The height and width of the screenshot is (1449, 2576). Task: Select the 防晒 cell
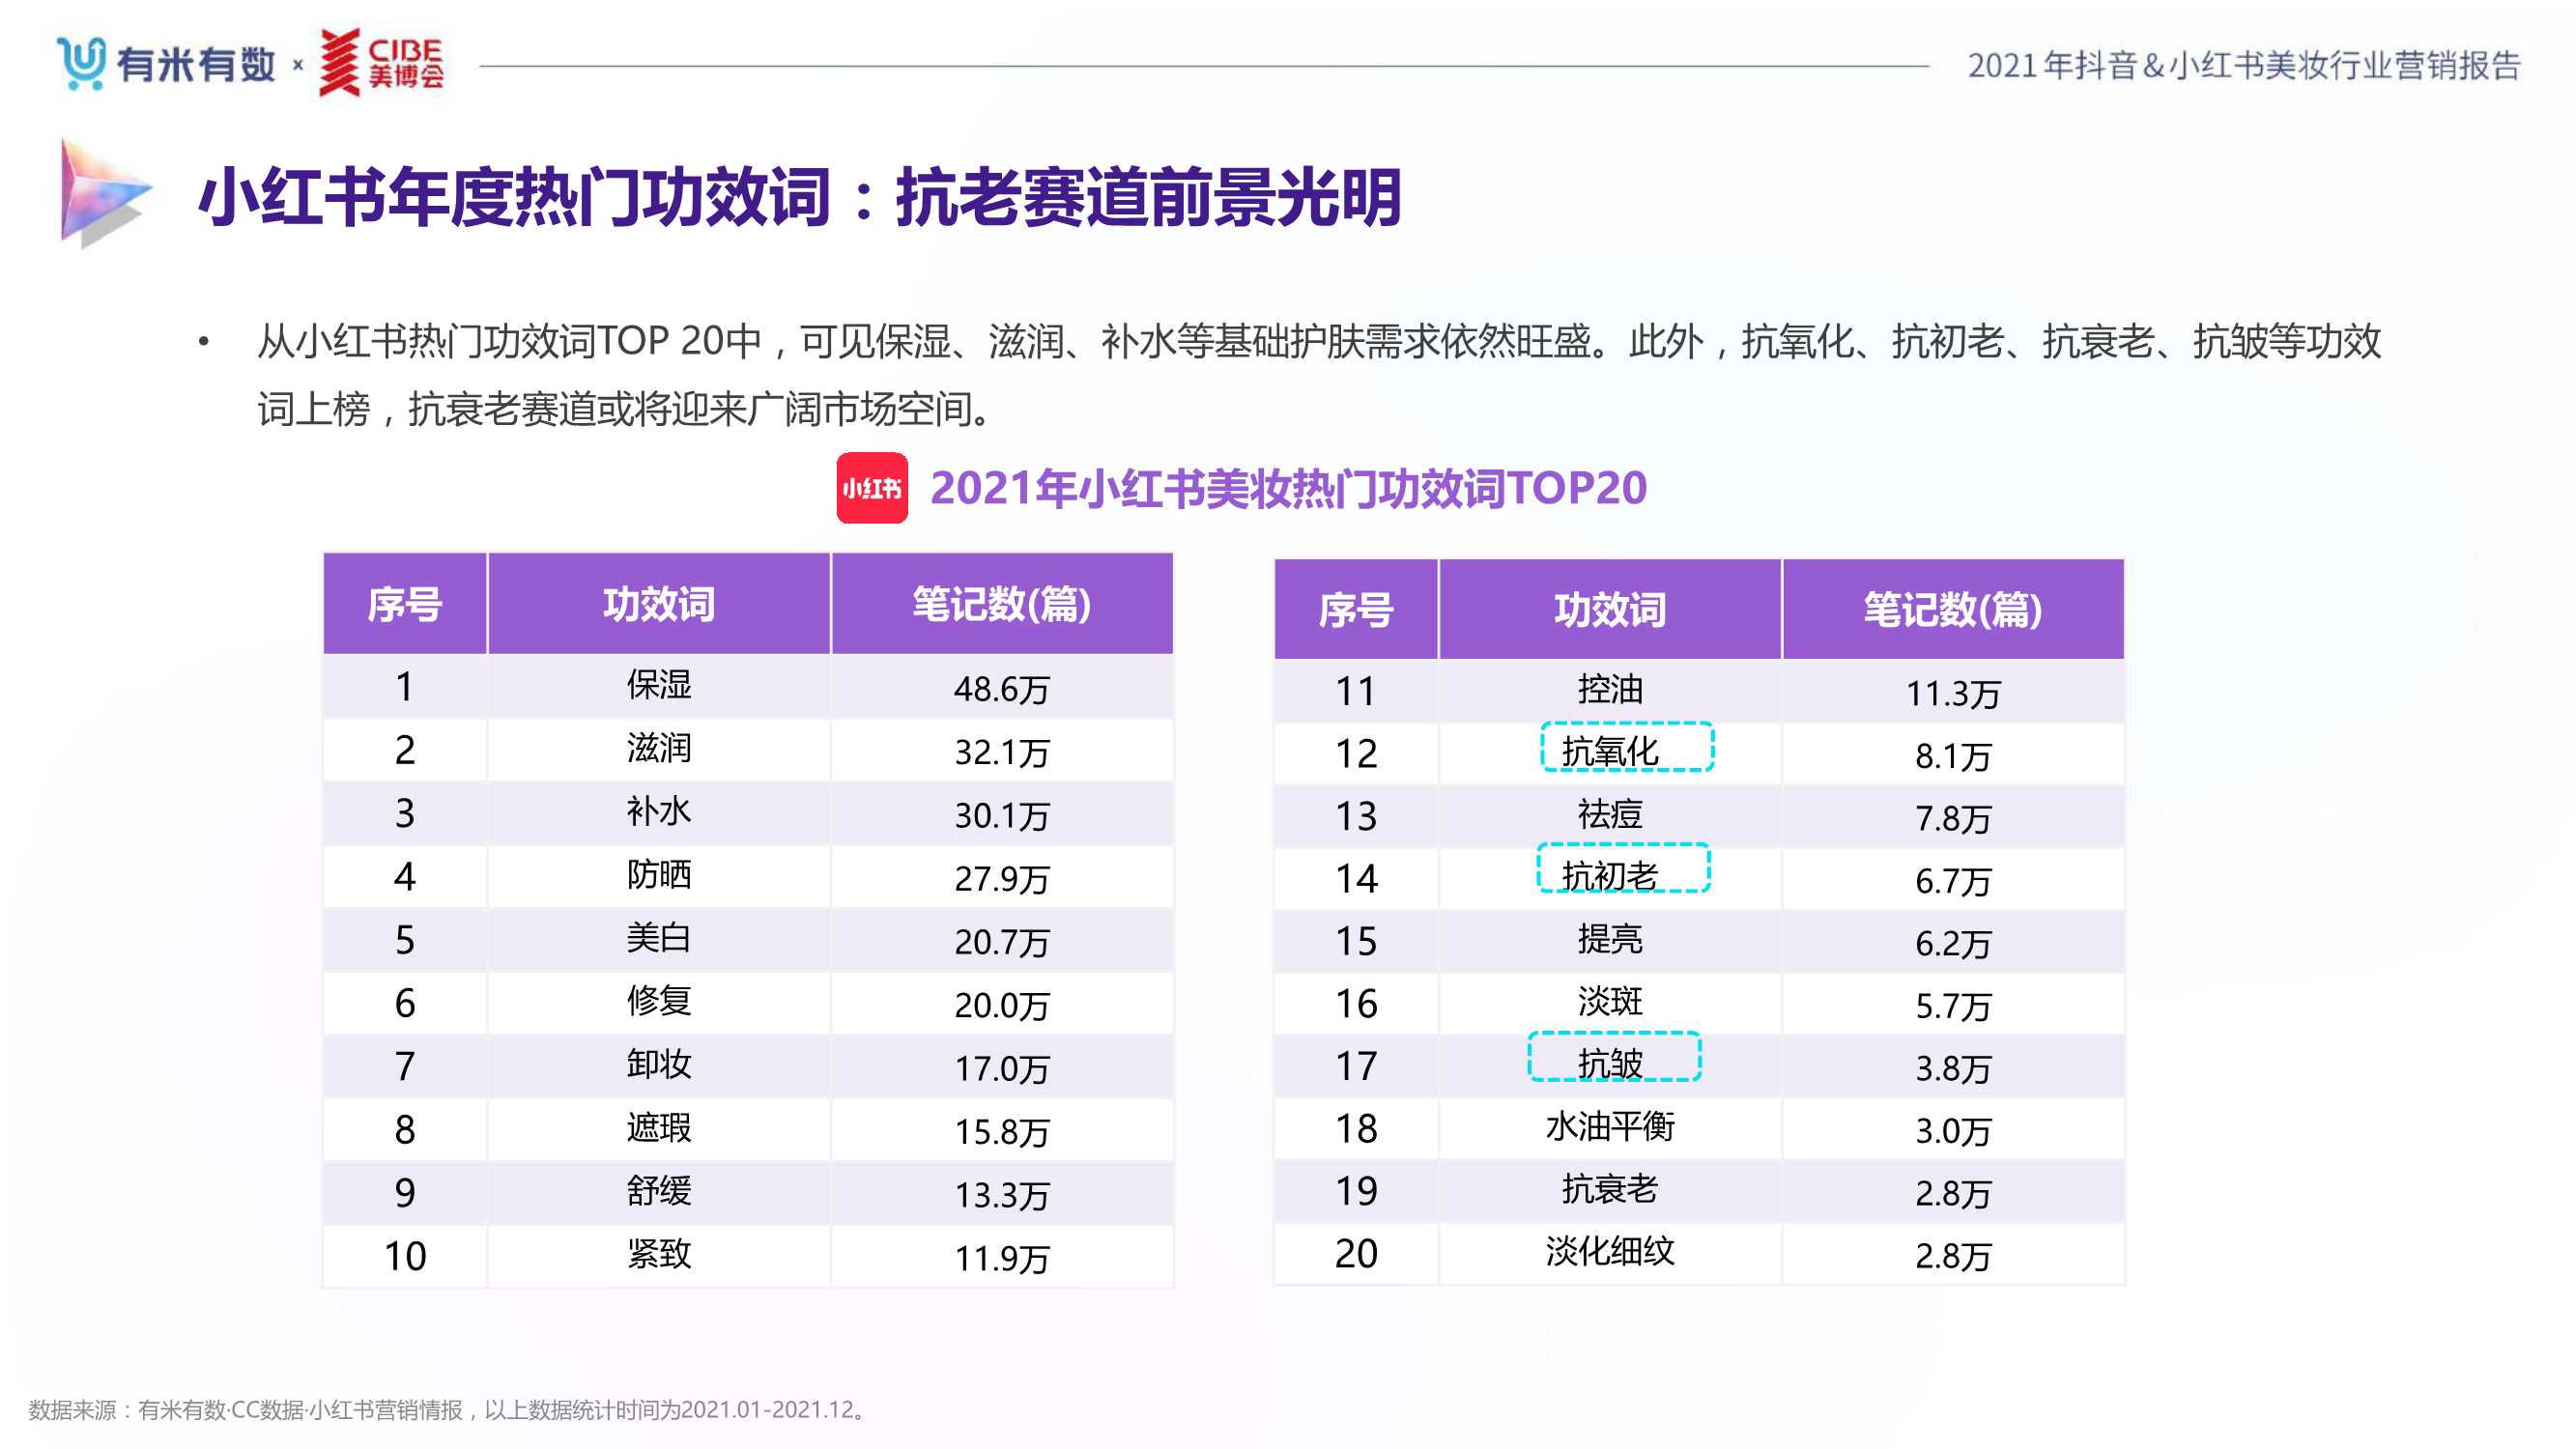pyautogui.click(x=659, y=875)
